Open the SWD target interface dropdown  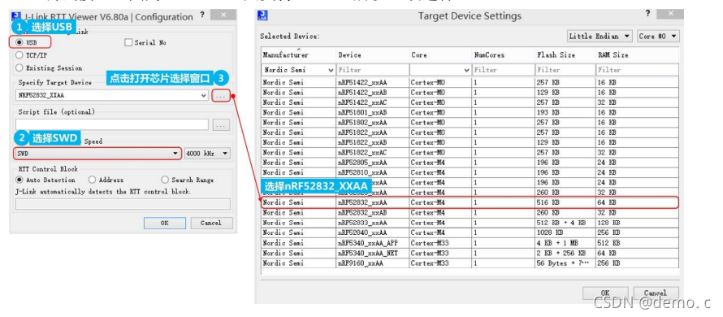tap(97, 153)
